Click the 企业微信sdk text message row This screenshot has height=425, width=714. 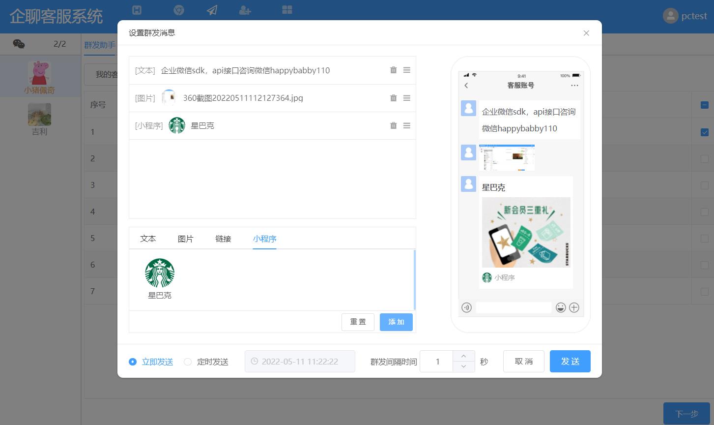272,70
